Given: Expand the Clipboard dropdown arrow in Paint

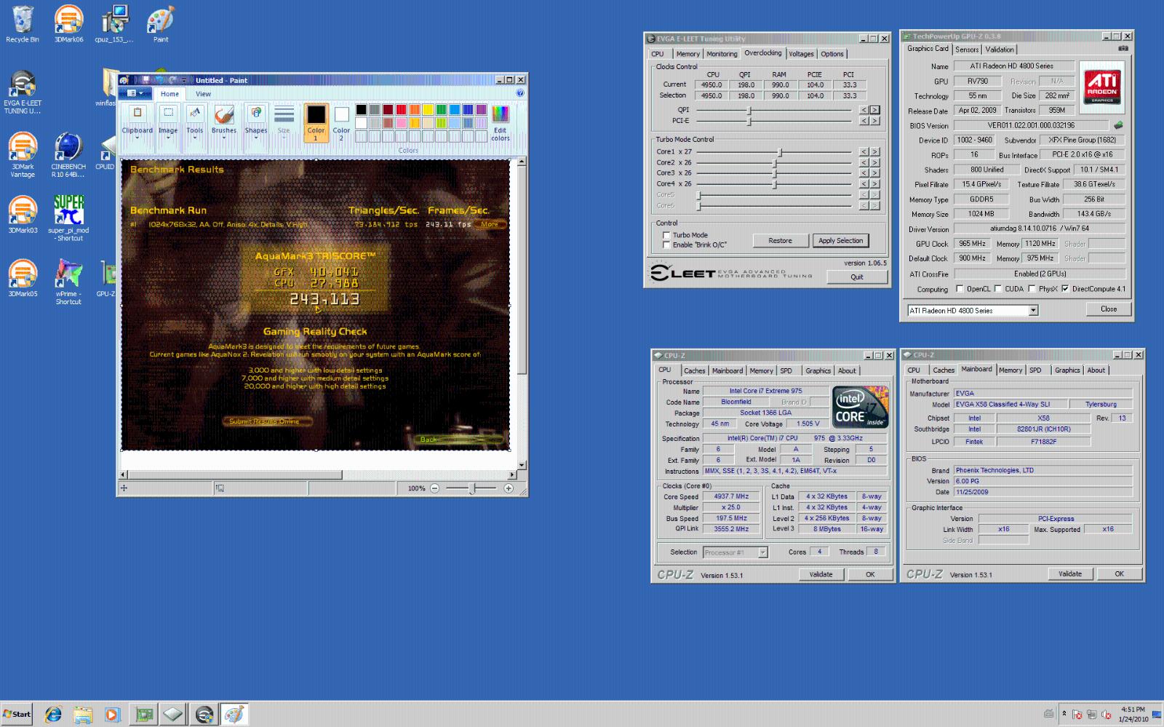Looking at the screenshot, I should 137,138.
